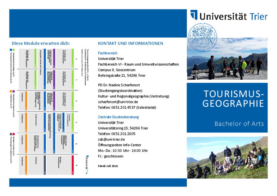Click the email zsb@uni-trier.de
This screenshot has height=196, width=277.
coord(112,139)
